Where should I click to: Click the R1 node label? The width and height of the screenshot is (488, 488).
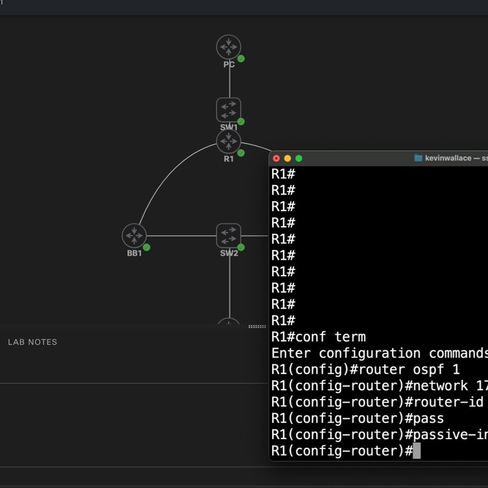pyautogui.click(x=228, y=159)
